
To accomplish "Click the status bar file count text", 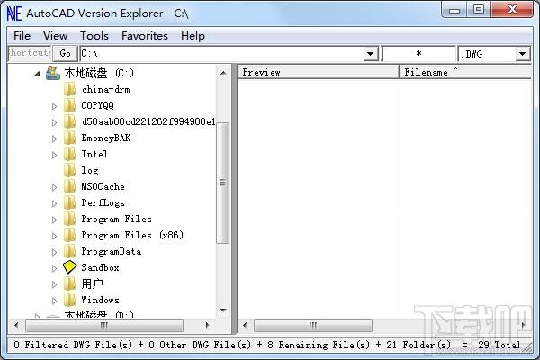I will (x=267, y=345).
